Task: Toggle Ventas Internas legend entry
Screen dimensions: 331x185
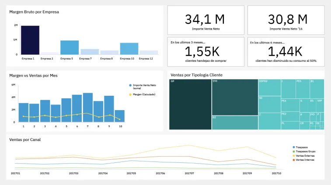Action: [x=303, y=160]
